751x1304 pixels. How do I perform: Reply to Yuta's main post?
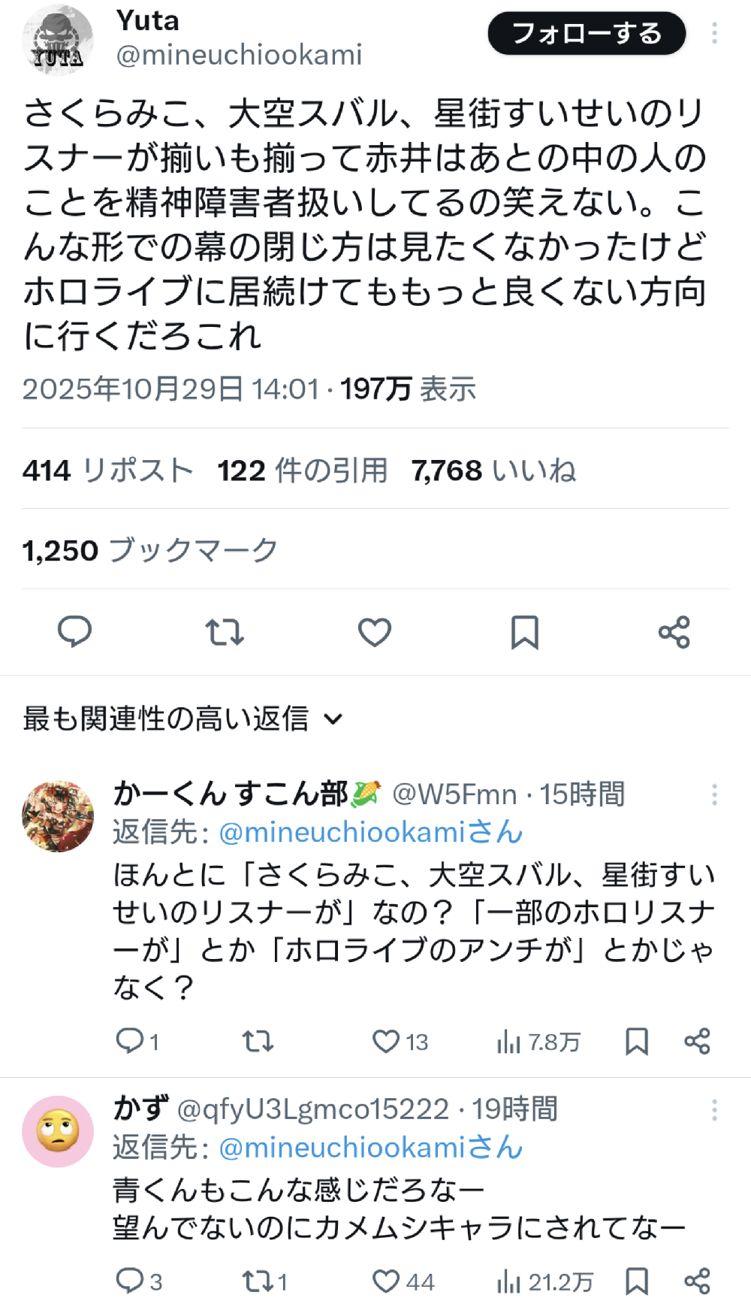click(x=74, y=631)
